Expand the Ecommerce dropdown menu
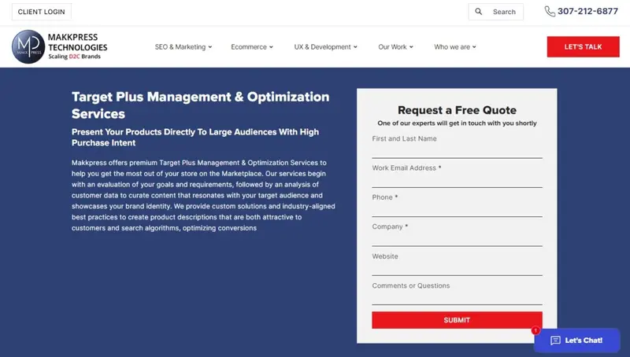This screenshot has height=357, width=630. pyautogui.click(x=252, y=47)
